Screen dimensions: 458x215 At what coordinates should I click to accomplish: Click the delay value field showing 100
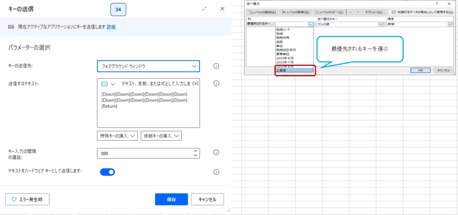point(144,153)
